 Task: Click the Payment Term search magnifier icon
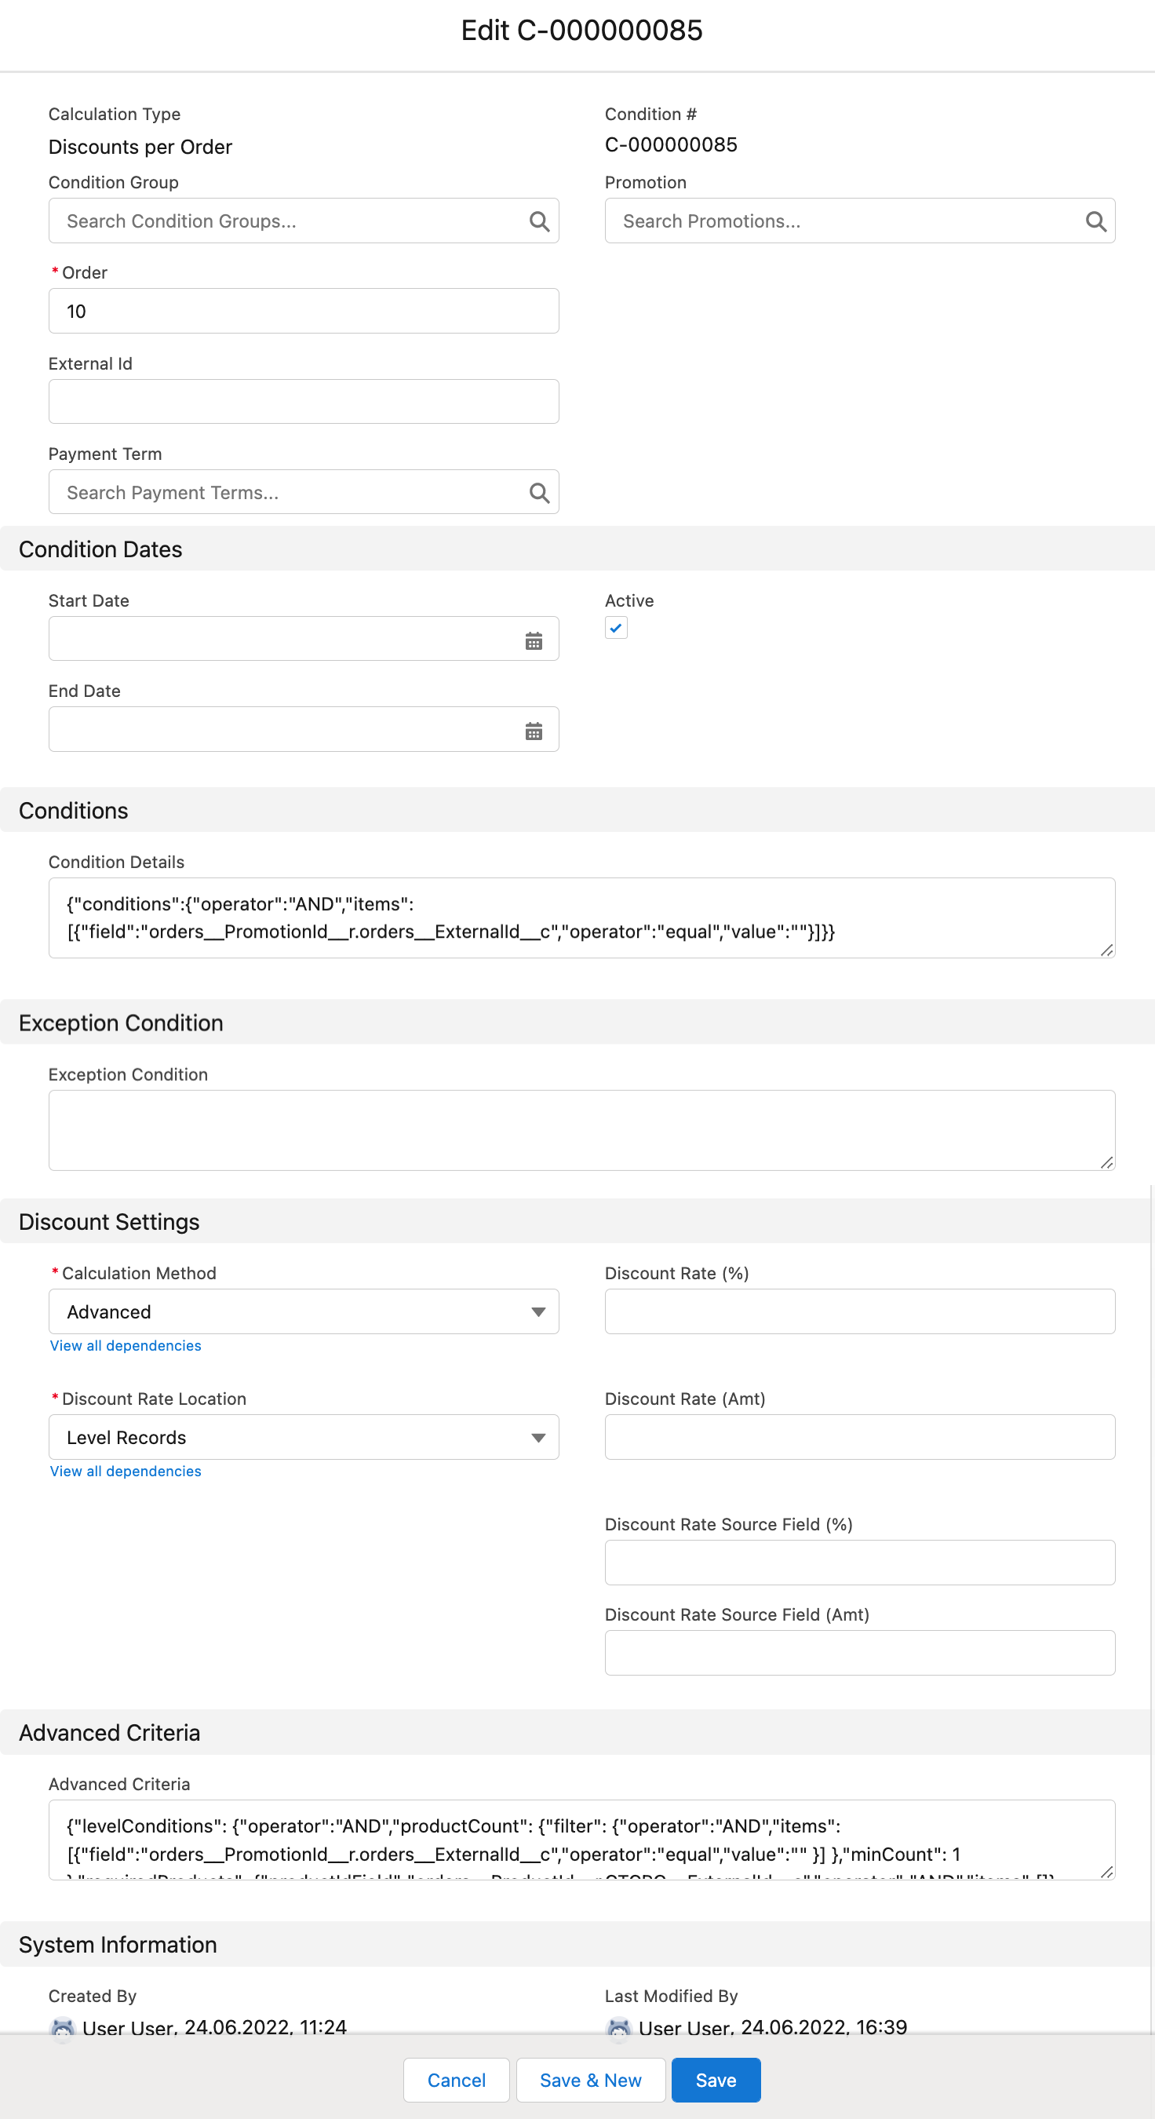(x=539, y=493)
